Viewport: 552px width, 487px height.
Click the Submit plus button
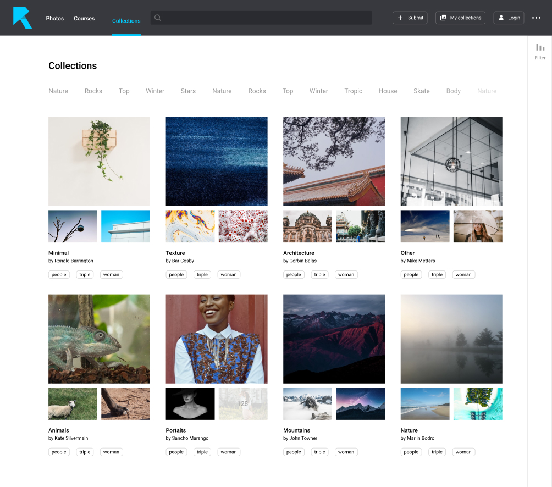[x=410, y=18]
